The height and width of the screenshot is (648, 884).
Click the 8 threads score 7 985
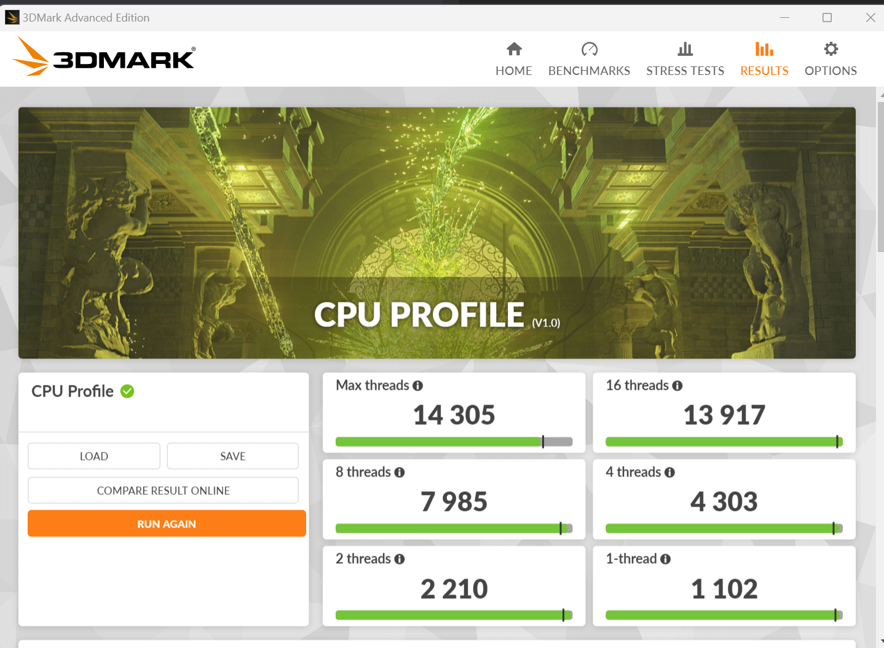[454, 502]
